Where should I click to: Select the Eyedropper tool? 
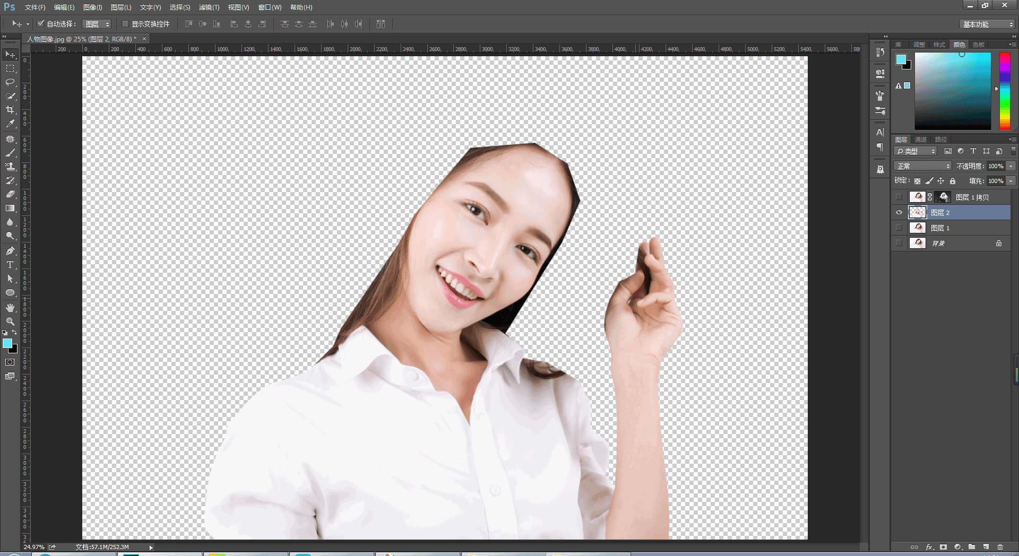pos(10,124)
